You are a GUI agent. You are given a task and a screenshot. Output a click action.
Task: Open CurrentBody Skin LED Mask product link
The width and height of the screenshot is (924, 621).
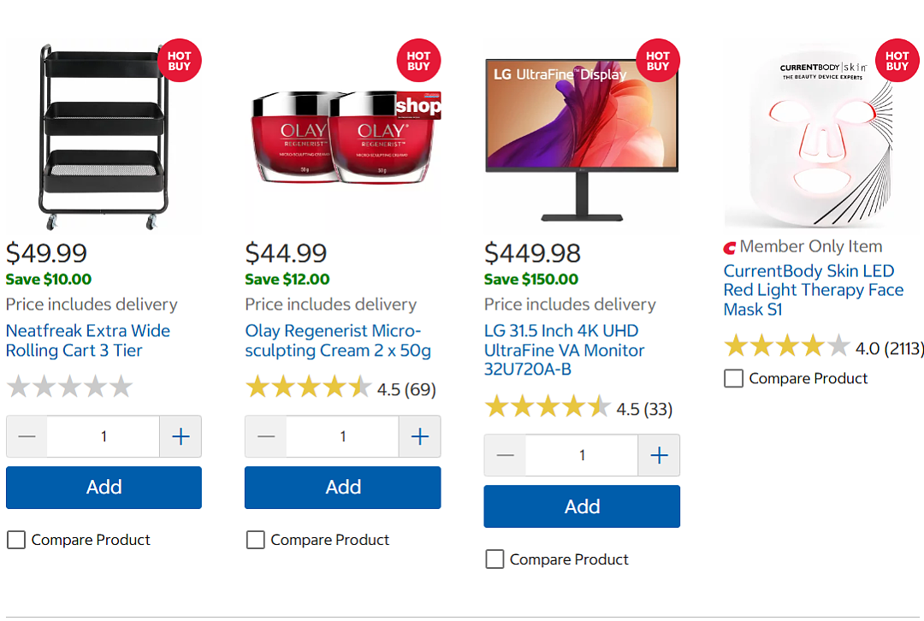coord(814,290)
